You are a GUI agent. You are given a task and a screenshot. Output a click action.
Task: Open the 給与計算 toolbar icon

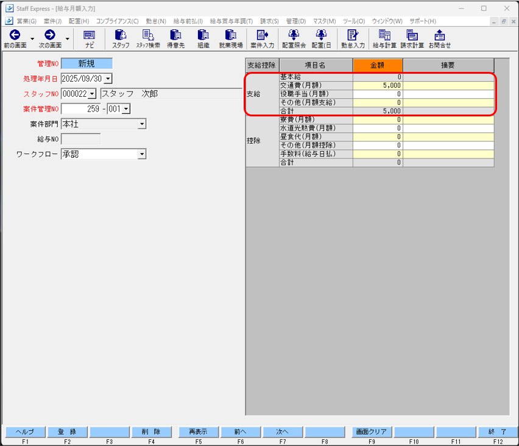384,38
